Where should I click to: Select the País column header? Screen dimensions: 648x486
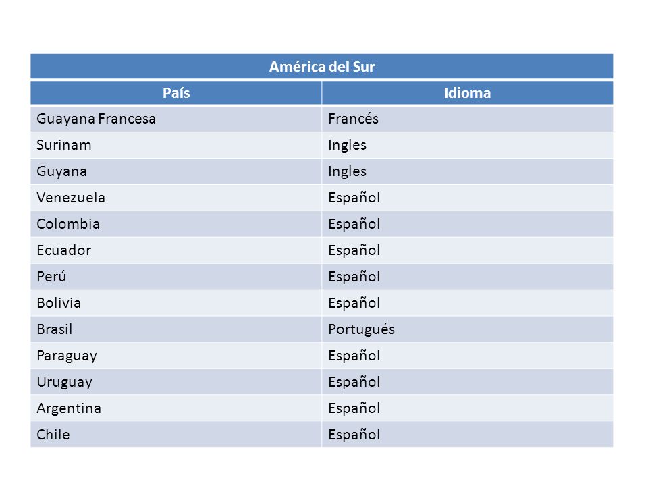pos(176,92)
